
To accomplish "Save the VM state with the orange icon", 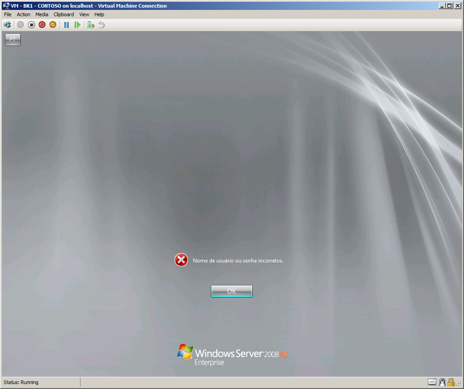I will (x=53, y=25).
